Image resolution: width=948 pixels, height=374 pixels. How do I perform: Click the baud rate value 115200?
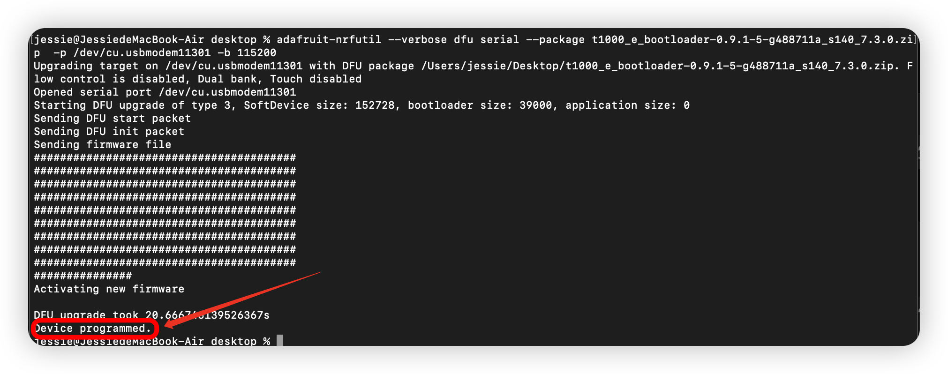coord(256,52)
